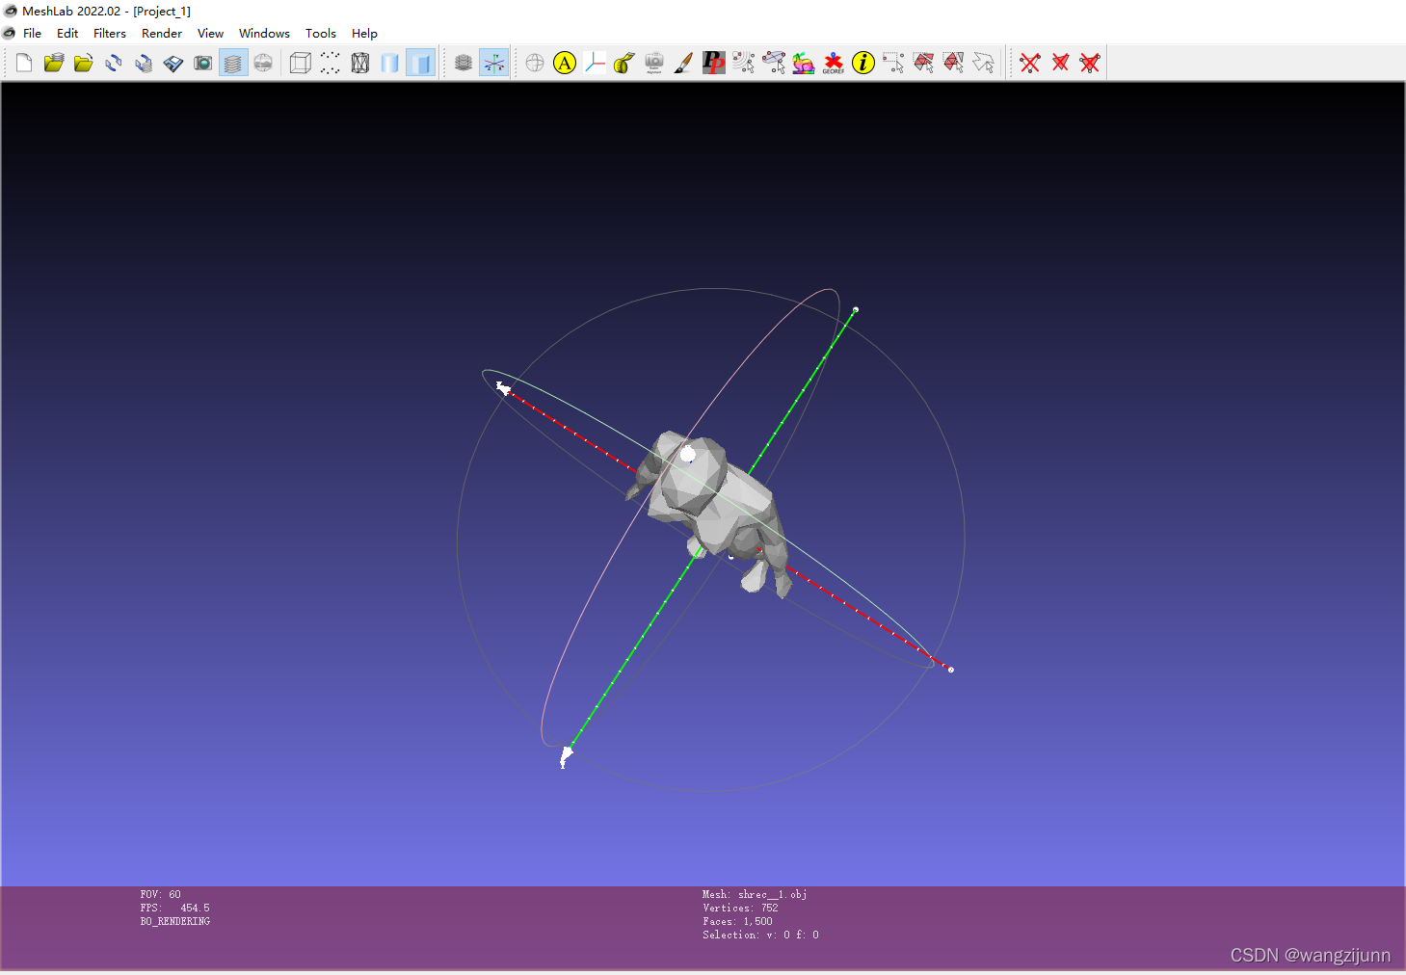Screen dimensions: 1406x975
Task: Choose Select Faces in rectangular region
Action: coord(923,63)
